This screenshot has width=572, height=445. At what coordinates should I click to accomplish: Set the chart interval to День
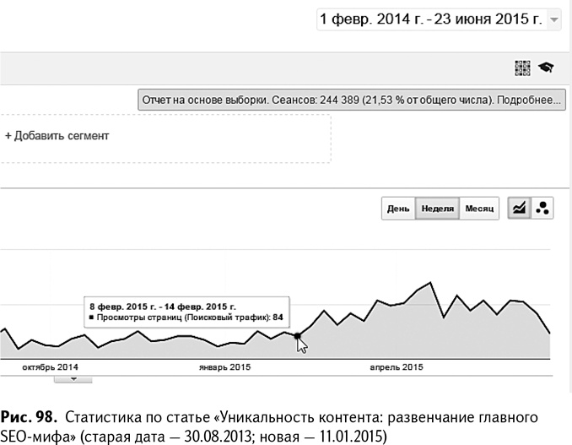tap(398, 208)
